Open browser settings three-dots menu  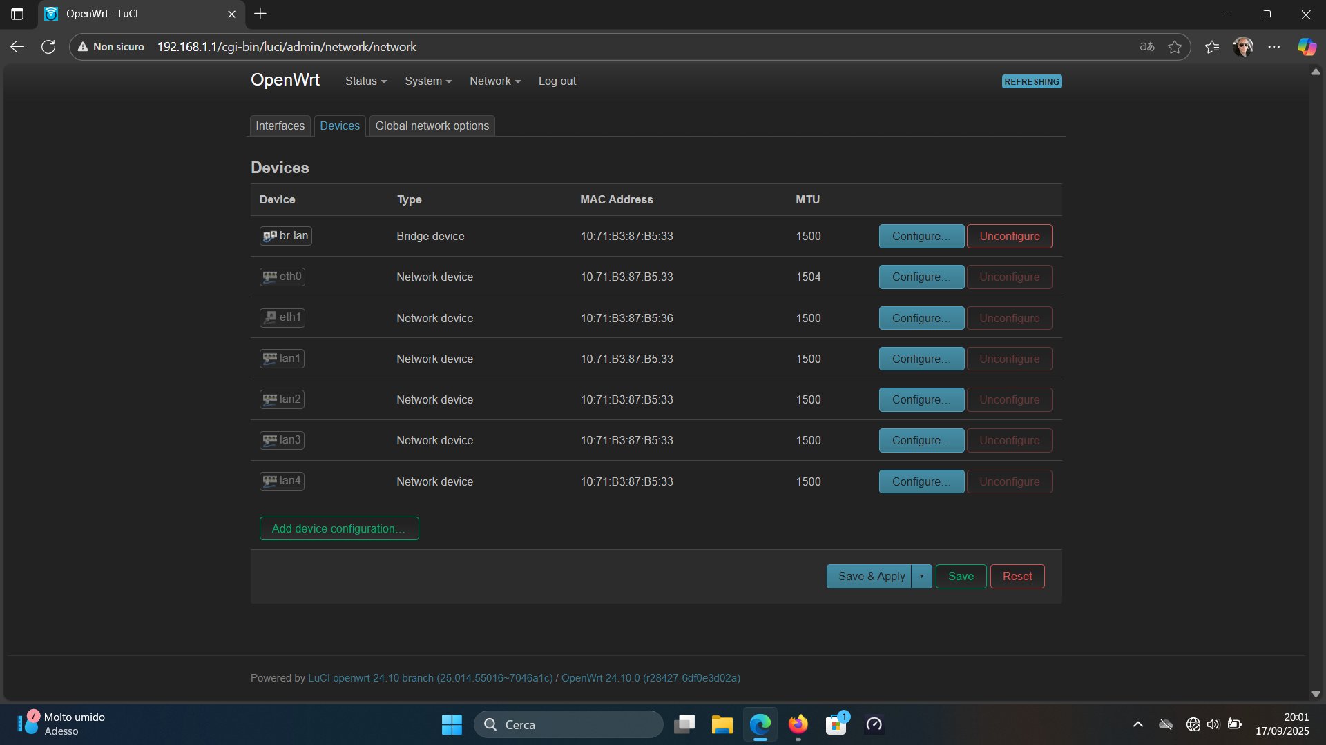click(1274, 47)
